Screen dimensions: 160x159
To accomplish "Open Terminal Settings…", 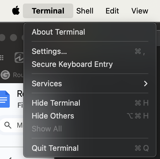I will (x=90, y=51).
